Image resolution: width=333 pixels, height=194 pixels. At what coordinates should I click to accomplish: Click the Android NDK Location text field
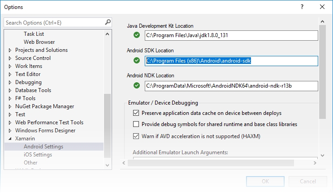[231, 86]
